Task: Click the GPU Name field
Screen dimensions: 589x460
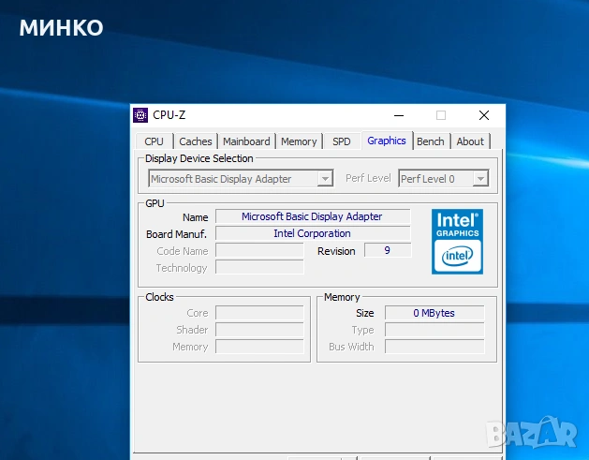Action: [x=312, y=216]
